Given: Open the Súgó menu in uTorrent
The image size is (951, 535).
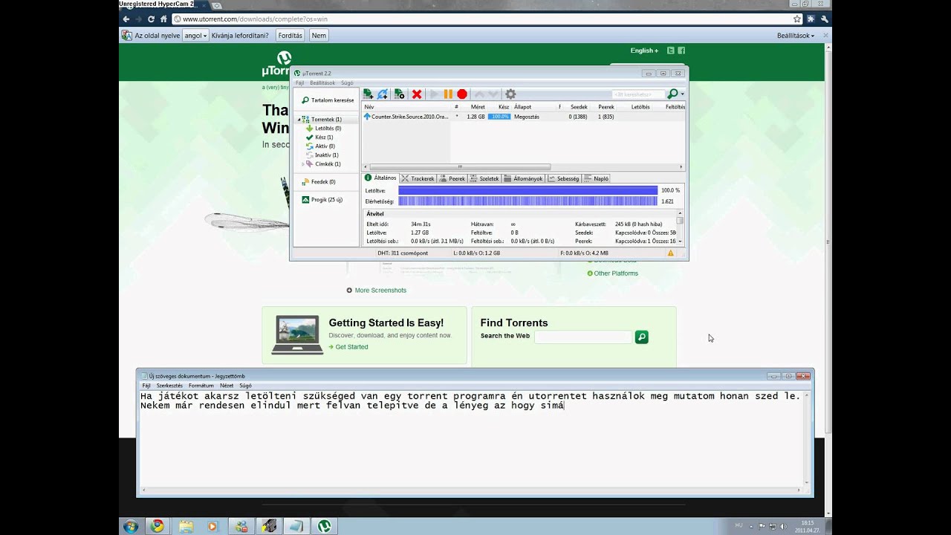Looking at the screenshot, I should point(347,83).
